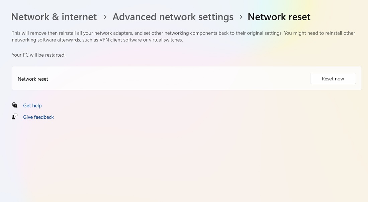
Task: Select the Network reset breadcrumb title
Action: point(279,17)
